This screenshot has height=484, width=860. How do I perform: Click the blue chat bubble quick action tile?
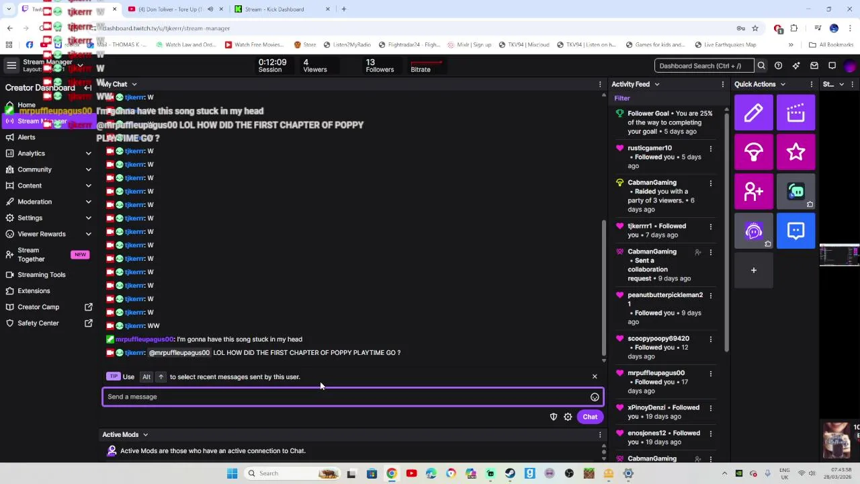[x=795, y=231]
